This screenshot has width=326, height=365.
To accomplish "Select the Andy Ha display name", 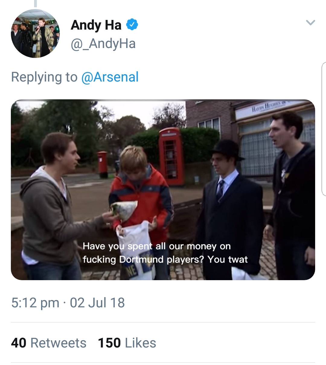I will (x=96, y=25).
